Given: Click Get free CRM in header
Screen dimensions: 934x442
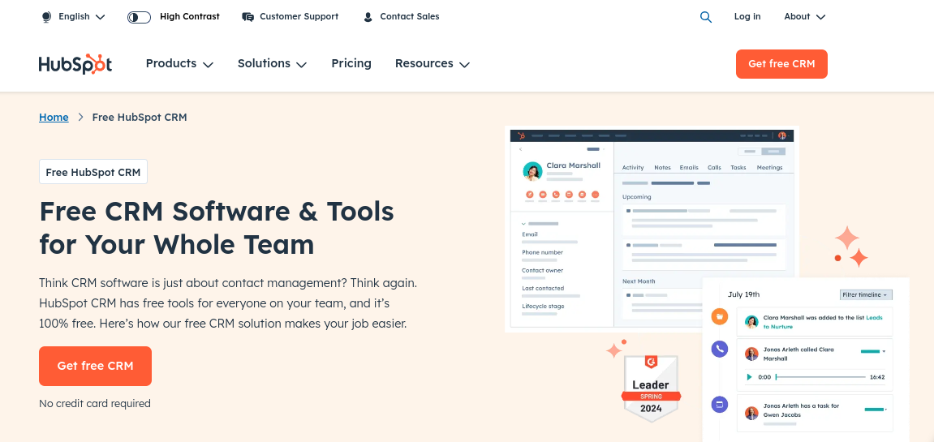Looking at the screenshot, I should pyautogui.click(x=781, y=64).
